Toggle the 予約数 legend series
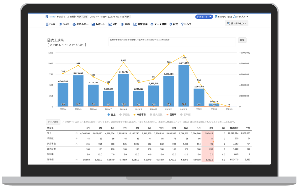The width and height of the screenshot is (298, 188). click(x=125, y=115)
